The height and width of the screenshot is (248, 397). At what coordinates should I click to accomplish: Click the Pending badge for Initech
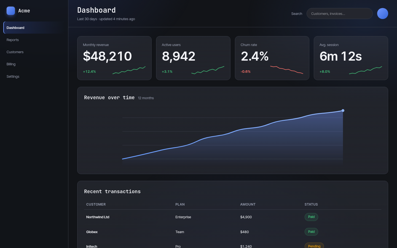coord(314,246)
